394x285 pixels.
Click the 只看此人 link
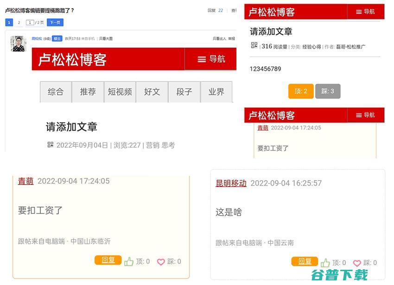[219, 39]
